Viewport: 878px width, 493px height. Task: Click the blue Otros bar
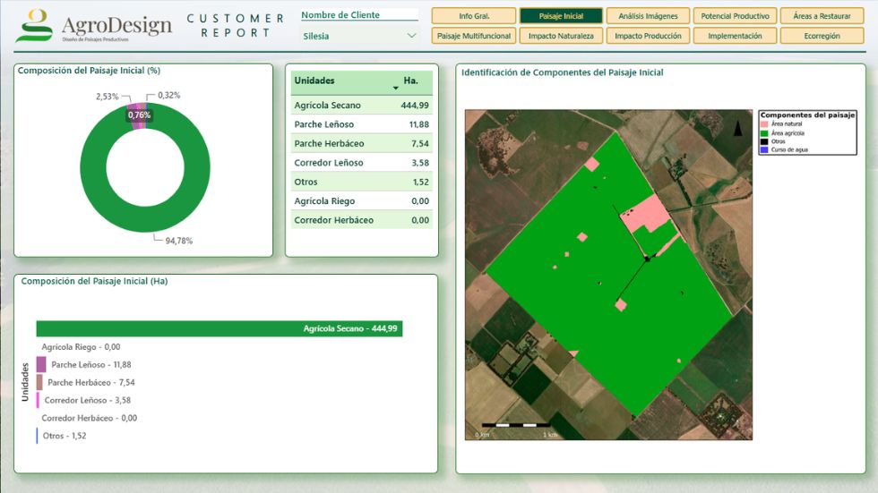(37, 436)
